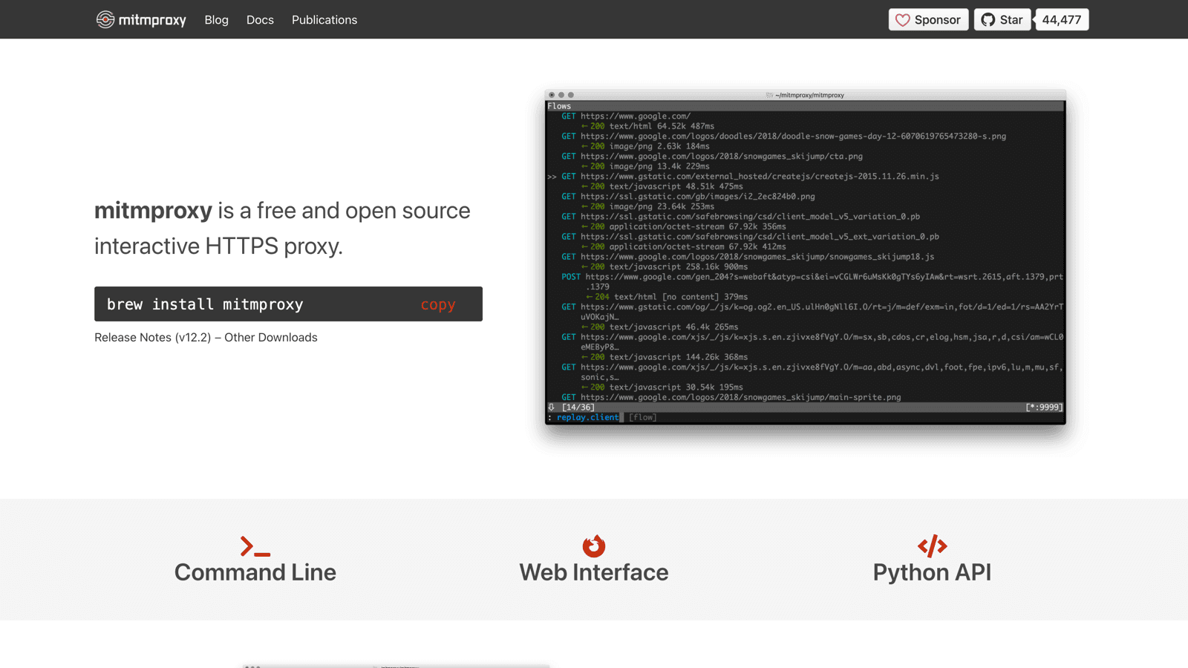Viewport: 1188px width, 668px height.
Task: Copy the brew install command
Action: 438,304
